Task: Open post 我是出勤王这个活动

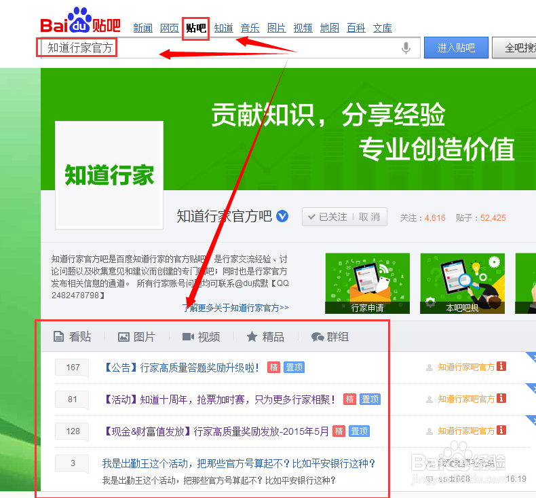Action: click(x=239, y=463)
